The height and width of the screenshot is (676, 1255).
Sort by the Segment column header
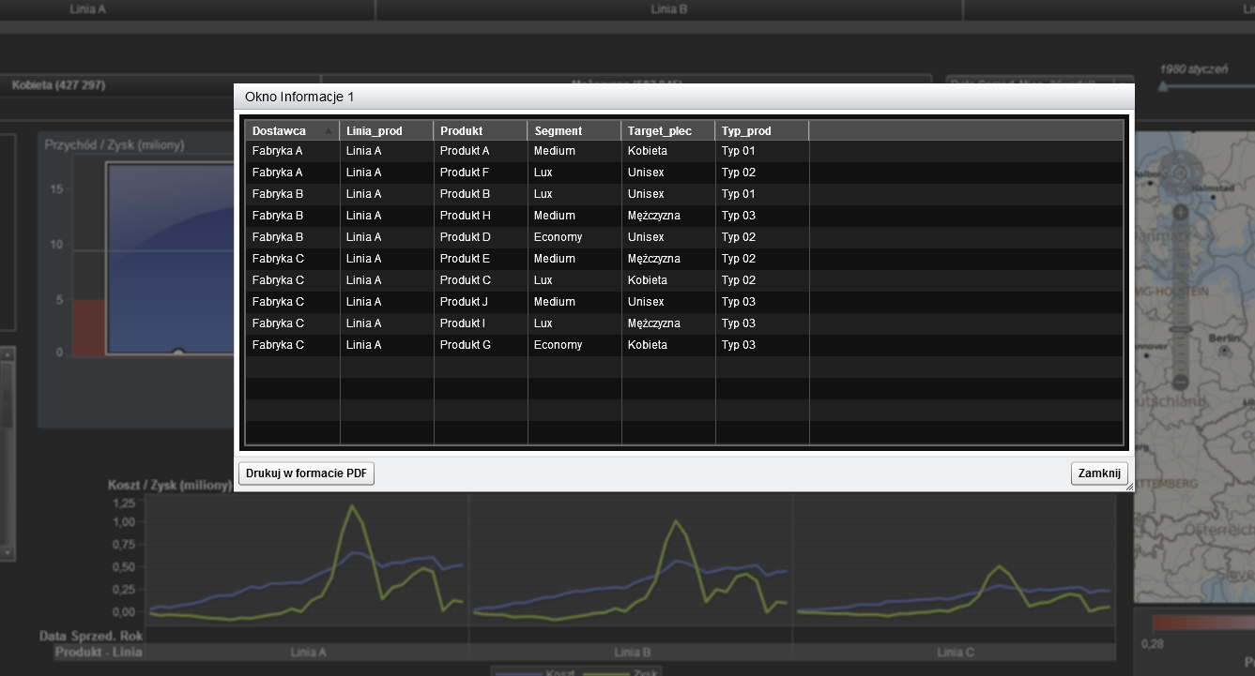coord(574,131)
